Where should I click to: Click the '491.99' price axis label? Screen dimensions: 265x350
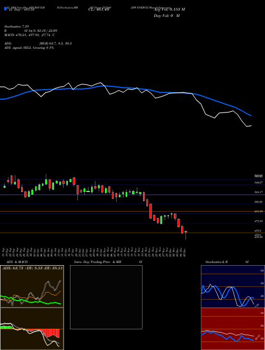pos(259,212)
